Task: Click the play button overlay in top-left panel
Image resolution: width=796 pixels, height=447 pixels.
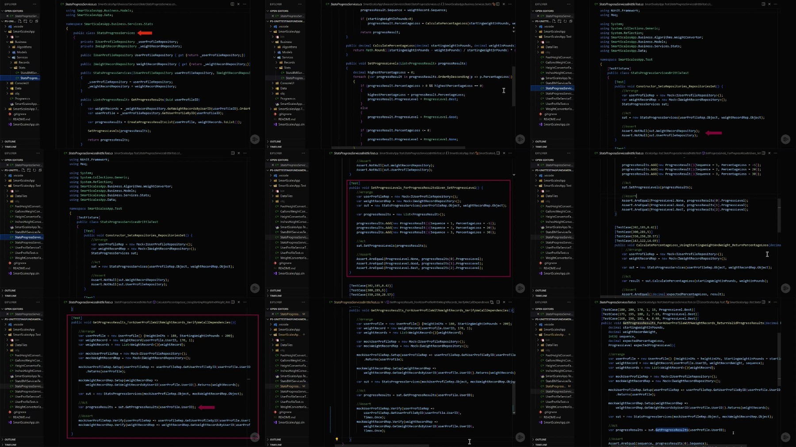Action: click(255, 139)
